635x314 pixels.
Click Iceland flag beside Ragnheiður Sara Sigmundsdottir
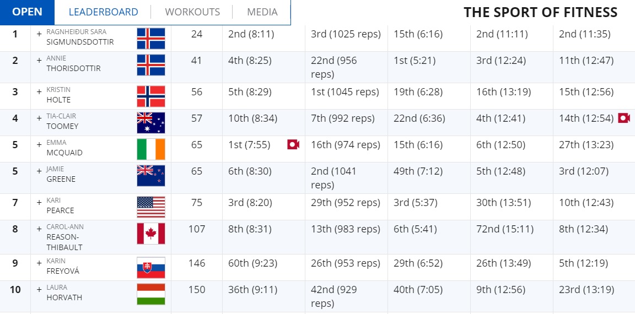[x=151, y=39]
